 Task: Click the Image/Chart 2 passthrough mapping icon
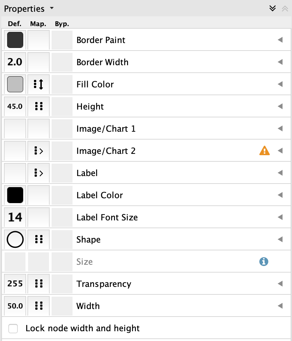[39, 151]
